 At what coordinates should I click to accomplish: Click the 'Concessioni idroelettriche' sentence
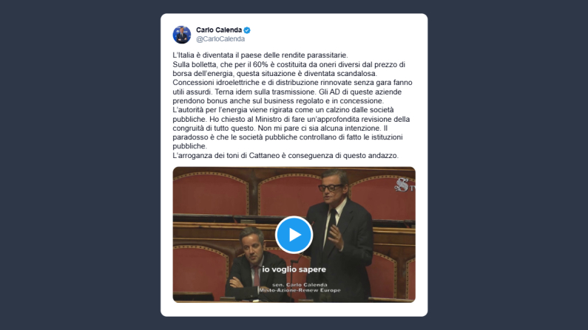click(x=292, y=87)
